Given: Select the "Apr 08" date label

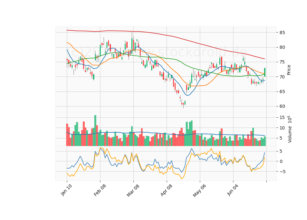Looking at the screenshot, I should [166, 190].
